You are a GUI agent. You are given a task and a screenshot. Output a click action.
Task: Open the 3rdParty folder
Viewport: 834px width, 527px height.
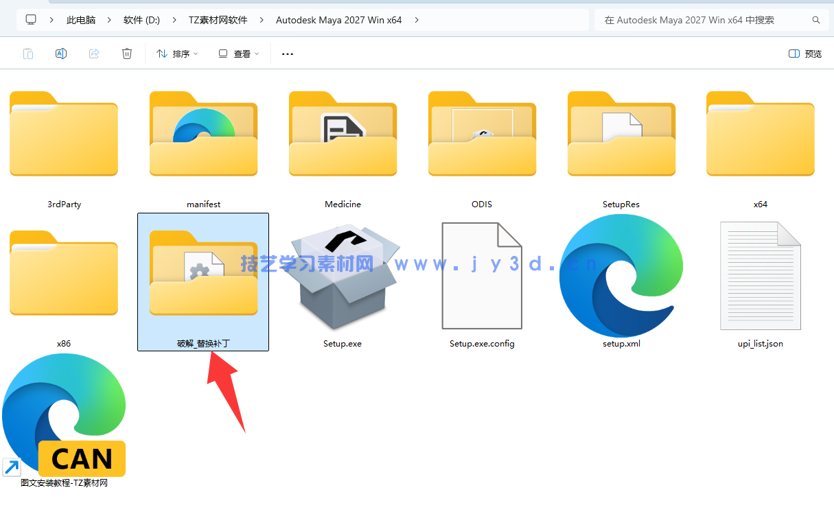coord(64,134)
